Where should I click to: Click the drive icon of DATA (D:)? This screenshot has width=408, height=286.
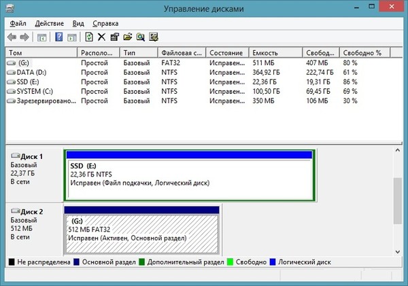11,72
